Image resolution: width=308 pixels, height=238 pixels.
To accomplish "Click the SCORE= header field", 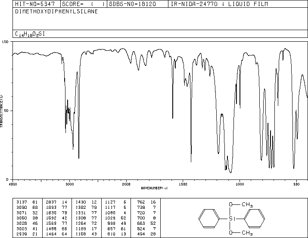I will coord(84,4).
